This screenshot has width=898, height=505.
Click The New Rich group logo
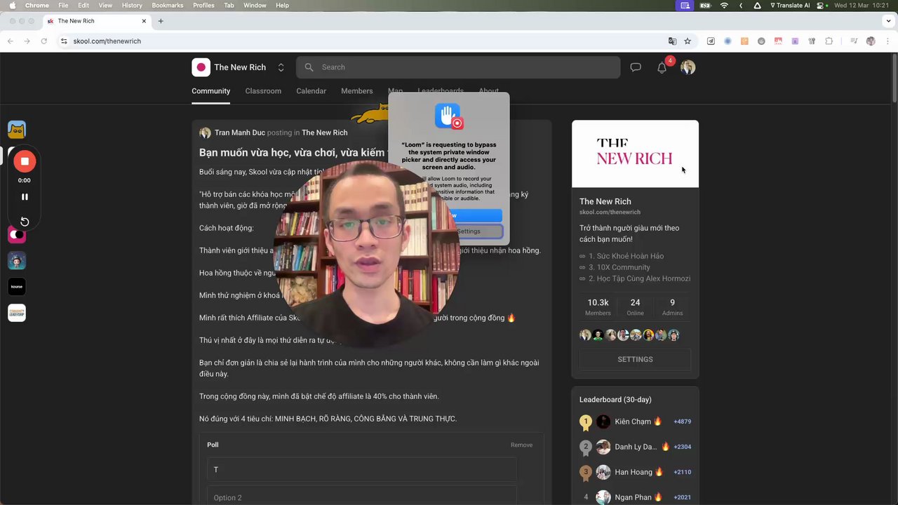point(201,67)
